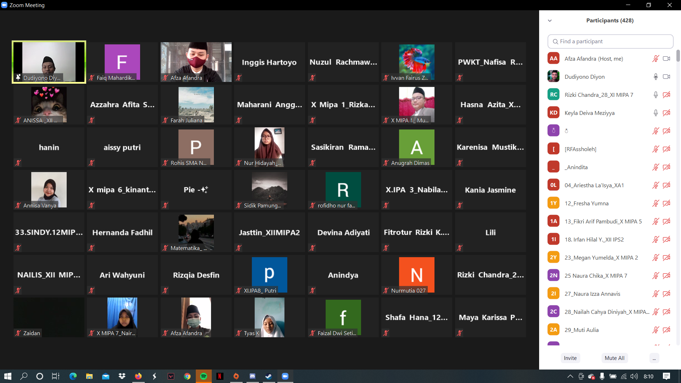The width and height of the screenshot is (681, 383).
Task: Click Keyla Deiva Meziyya's microphone icon
Action: coord(655,113)
